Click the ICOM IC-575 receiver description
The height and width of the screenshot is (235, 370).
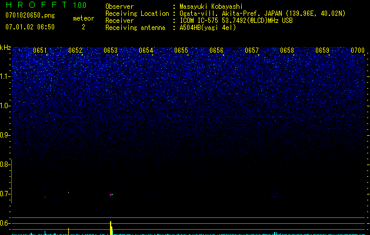[236, 21]
